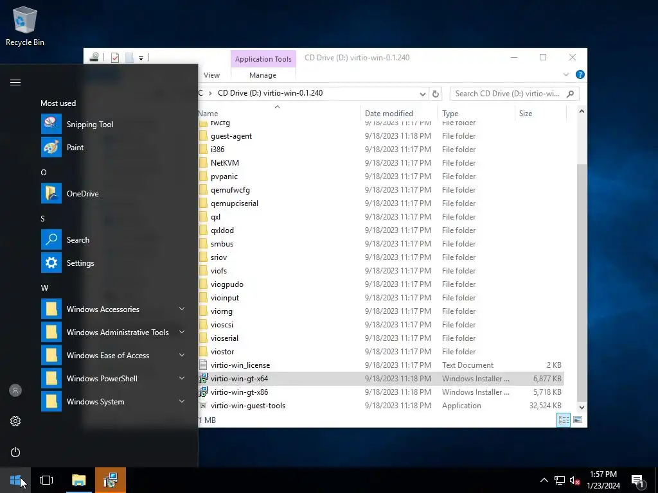Expand Windows Accessories folder
Screen dimensions: 658x493
pyautogui.click(x=182, y=309)
